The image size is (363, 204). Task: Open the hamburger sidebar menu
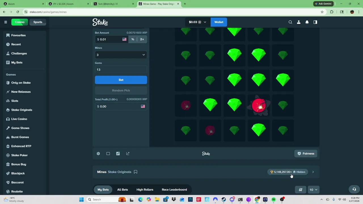(x=5, y=22)
